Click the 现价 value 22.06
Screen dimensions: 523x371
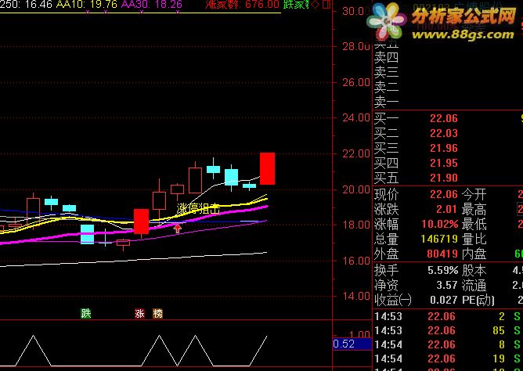pyautogui.click(x=444, y=194)
